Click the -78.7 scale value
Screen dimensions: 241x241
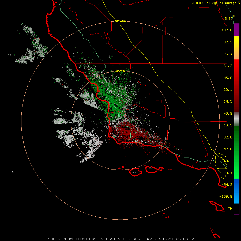(x=227, y=173)
